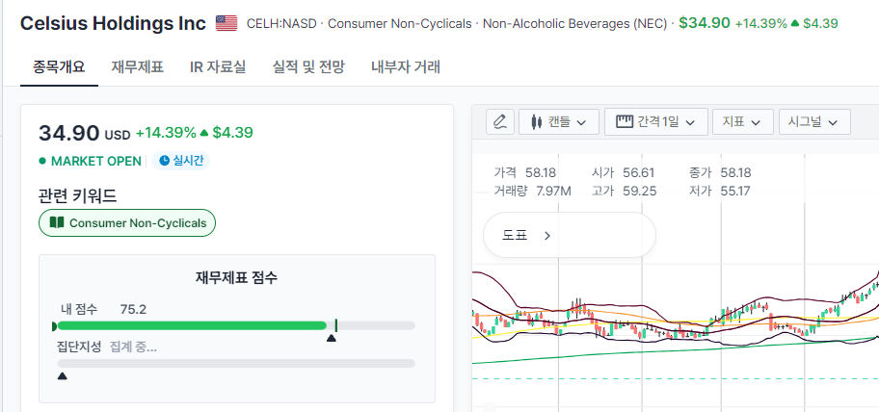Click the green up-arrow in the header price
Image resolution: width=879 pixels, height=412 pixels.
796,22
